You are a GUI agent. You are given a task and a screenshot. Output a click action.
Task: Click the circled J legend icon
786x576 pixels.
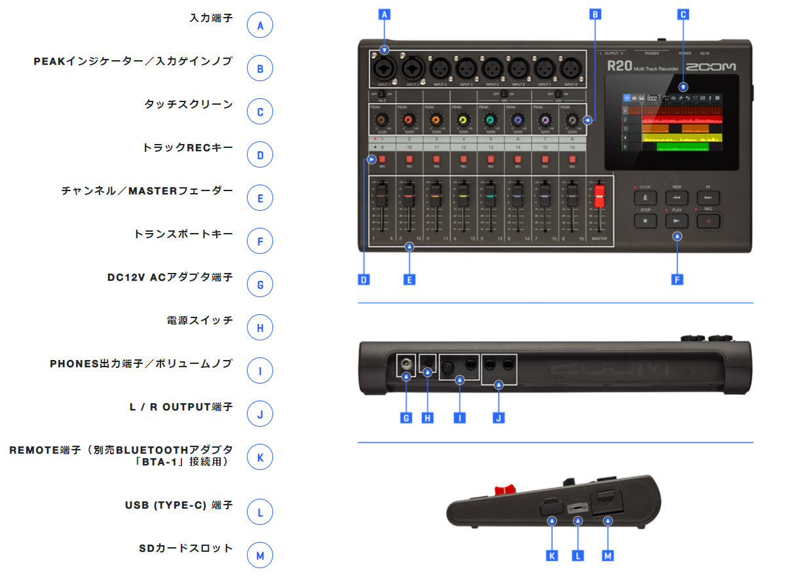point(260,414)
